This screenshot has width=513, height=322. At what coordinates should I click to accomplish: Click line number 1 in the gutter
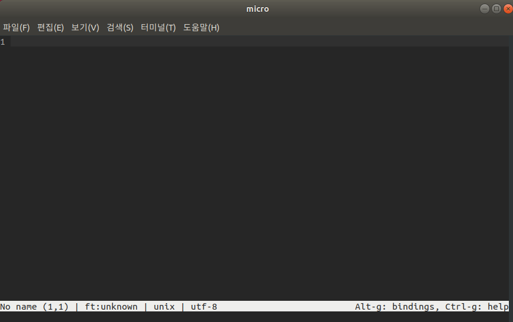pos(2,42)
